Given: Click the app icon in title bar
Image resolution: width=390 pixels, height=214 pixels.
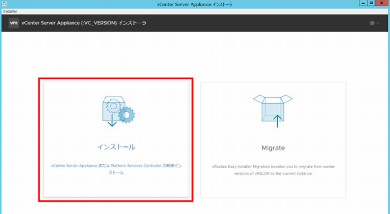Looking at the screenshot, I should pyautogui.click(x=4, y=4).
